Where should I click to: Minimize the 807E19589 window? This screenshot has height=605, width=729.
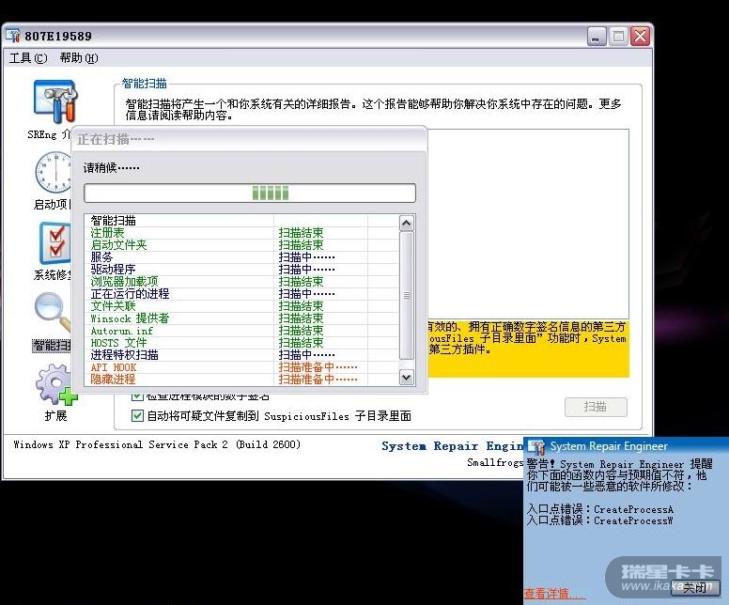click(597, 36)
